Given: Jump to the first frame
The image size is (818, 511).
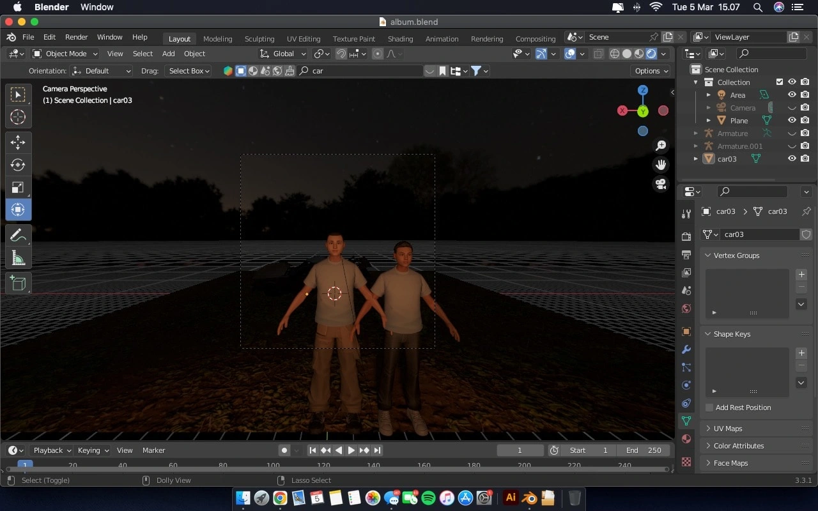Looking at the screenshot, I should [x=313, y=450].
